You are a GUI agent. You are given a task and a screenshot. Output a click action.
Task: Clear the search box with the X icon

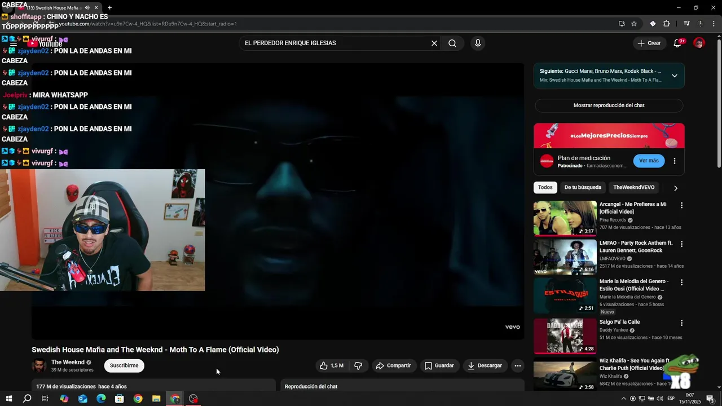pyautogui.click(x=434, y=43)
